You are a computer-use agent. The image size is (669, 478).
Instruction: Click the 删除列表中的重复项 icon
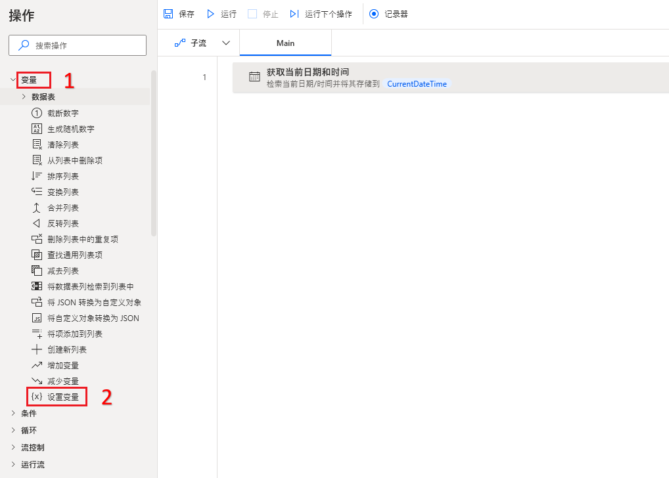[x=37, y=239]
